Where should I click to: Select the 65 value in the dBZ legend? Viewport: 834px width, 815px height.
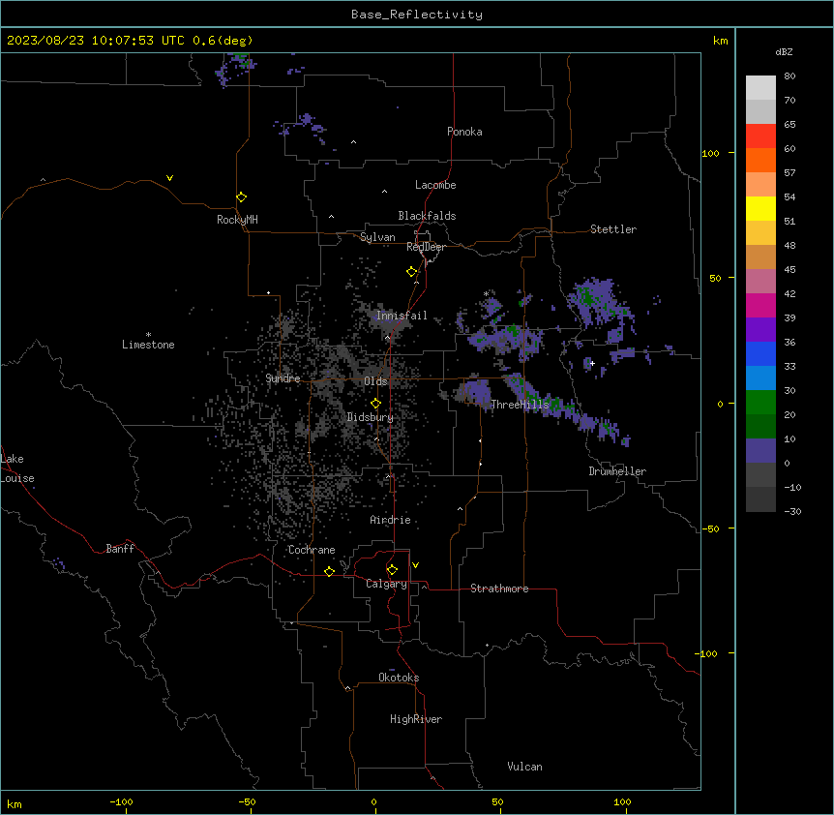(789, 125)
